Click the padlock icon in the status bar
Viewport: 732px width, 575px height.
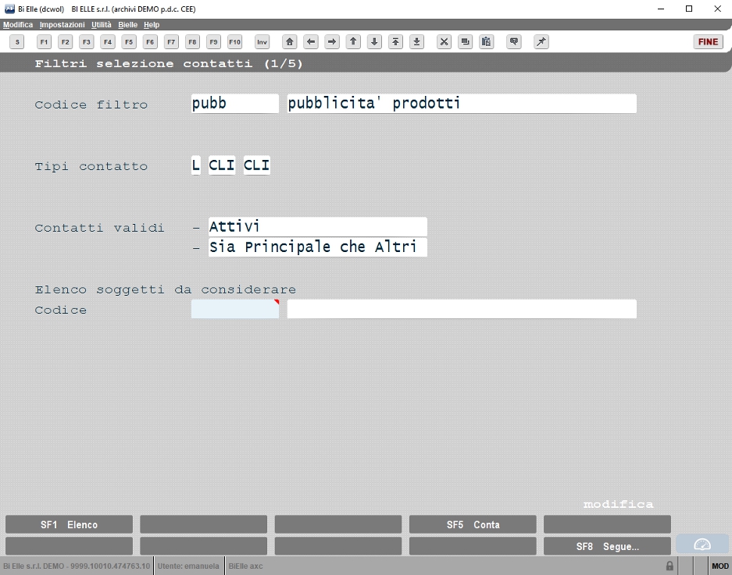(x=670, y=566)
